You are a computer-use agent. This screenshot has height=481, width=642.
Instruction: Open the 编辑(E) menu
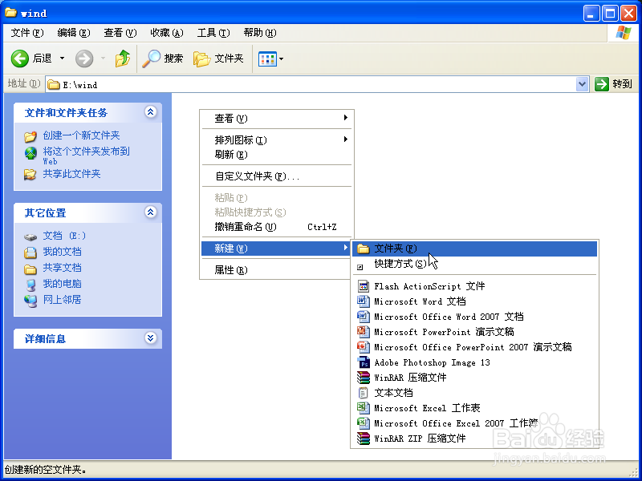pyautogui.click(x=74, y=33)
